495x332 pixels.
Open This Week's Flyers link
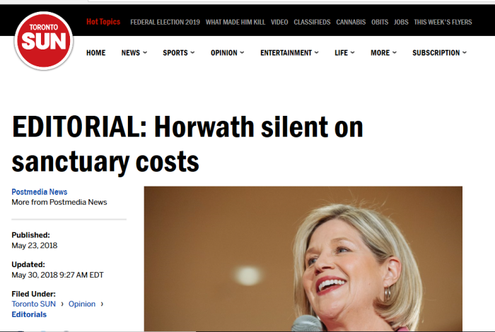(443, 22)
